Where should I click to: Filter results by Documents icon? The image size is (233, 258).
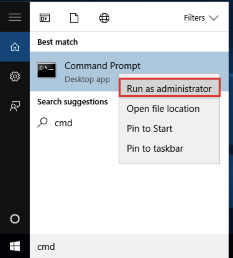pos(74,18)
